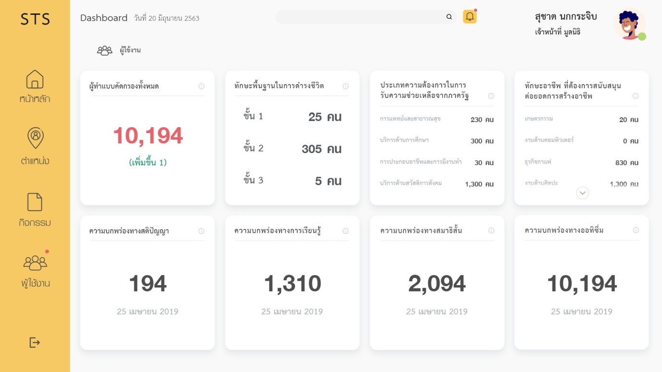This screenshot has width=662, height=372.
Task: Click the STS logo
Action: [x=35, y=19]
